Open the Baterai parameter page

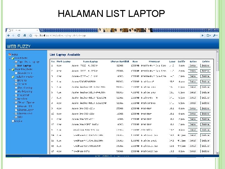click(22, 80)
